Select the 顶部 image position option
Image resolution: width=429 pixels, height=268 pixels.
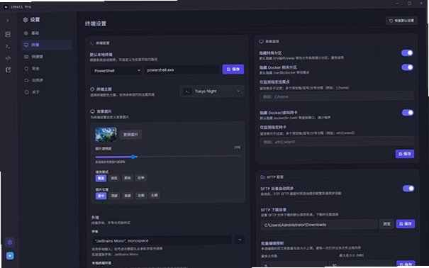click(x=114, y=196)
